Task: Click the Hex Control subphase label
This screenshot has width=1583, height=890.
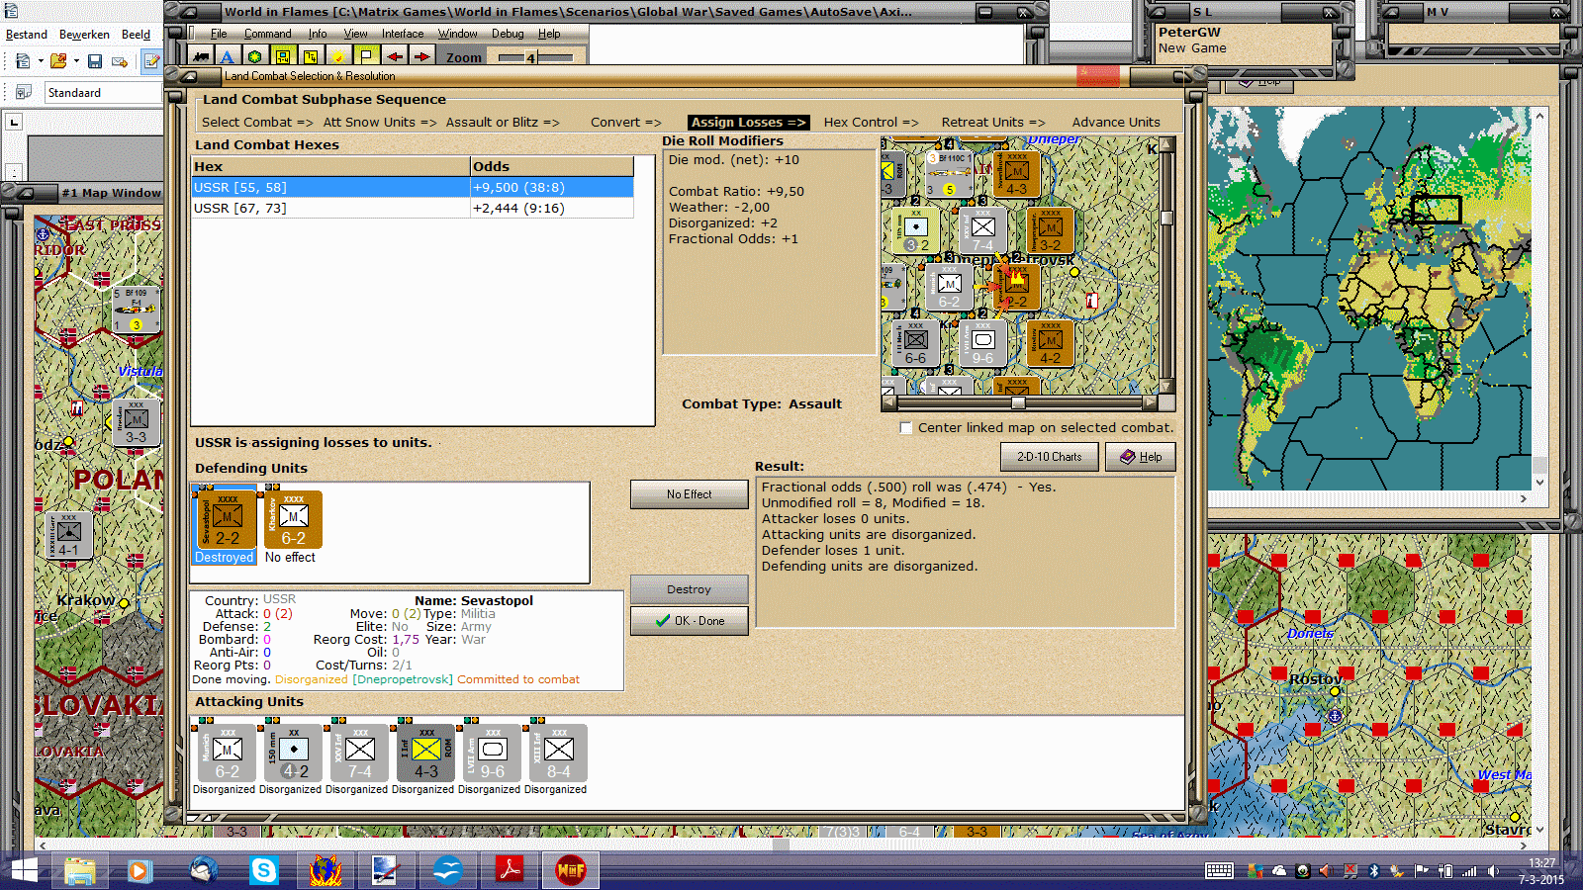Action: [871, 123]
